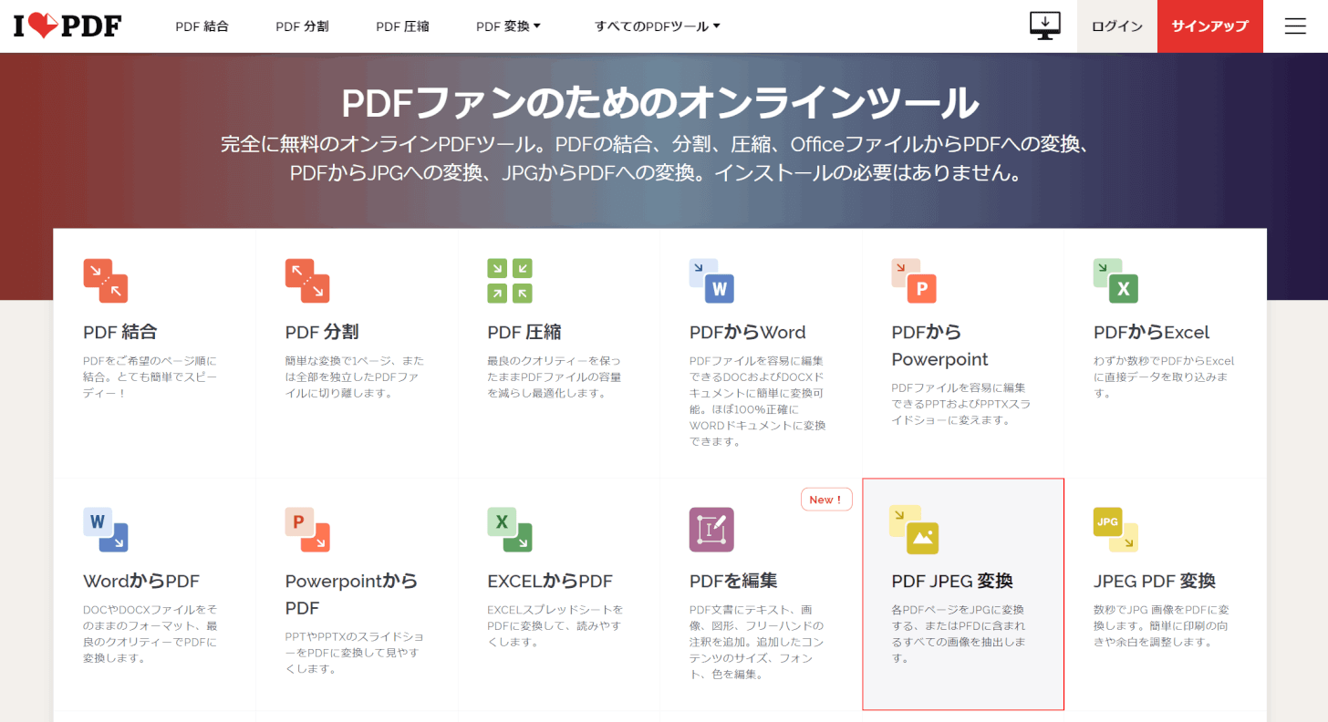The image size is (1328, 722).
Task: Click the サインアップ button
Action: pos(1210,26)
